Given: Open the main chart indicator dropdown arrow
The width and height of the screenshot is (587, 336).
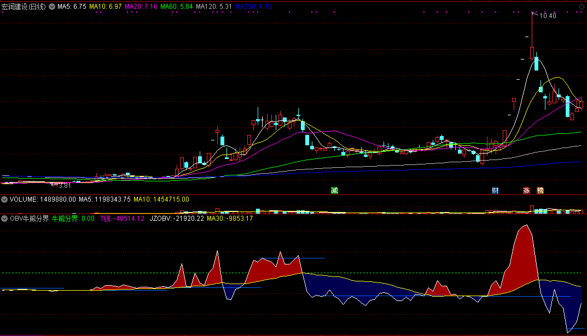Looking at the screenshot, I should point(52,7).
